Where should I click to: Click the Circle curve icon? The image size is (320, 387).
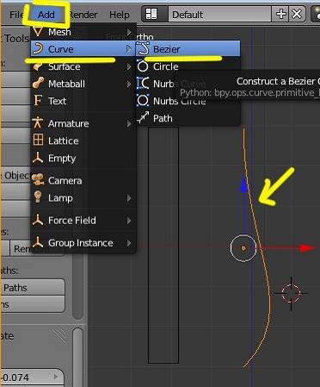tap(143, 66)
